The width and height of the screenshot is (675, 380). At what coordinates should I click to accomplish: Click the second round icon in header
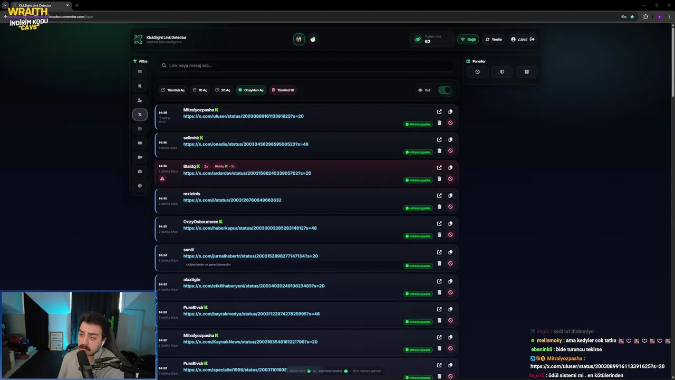pyautogui.click(x=313, y=39)
